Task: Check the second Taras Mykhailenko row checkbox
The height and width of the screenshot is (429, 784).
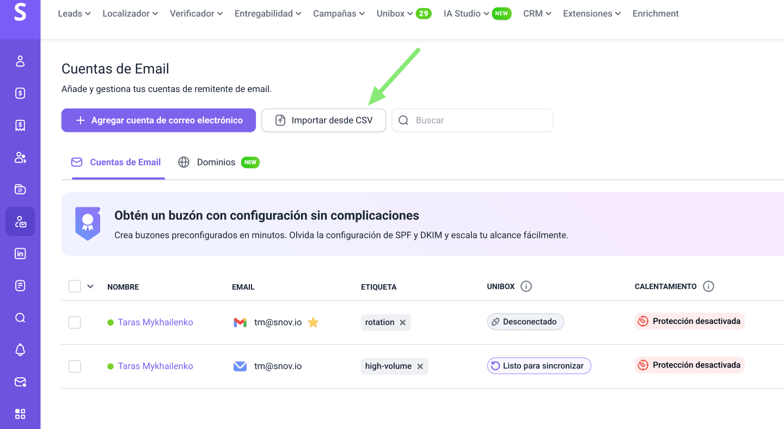Action: pos(75,366)
